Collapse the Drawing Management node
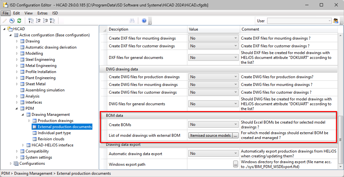Image resolution: width=344 pixels, height=177 pixels. (23, 115)
